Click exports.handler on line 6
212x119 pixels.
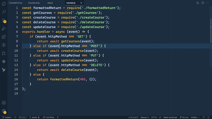(x=36, y=31)
